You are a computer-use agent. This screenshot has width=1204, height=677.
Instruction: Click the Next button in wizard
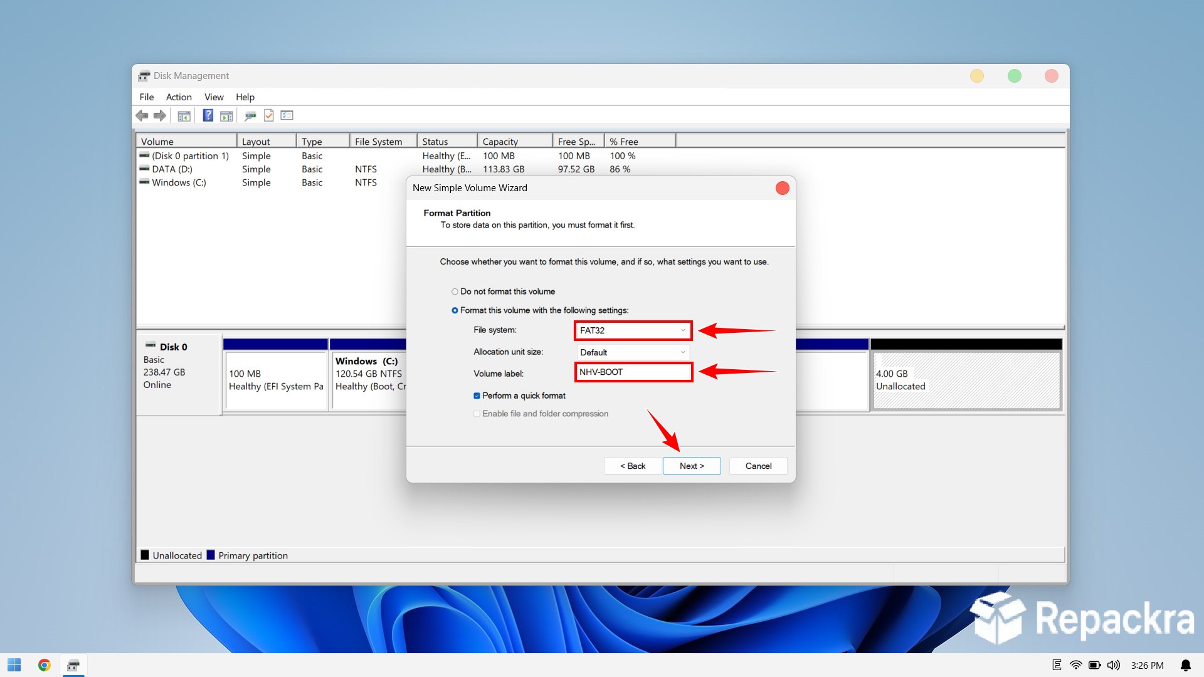pyautogui.click(x=692, y=466)
